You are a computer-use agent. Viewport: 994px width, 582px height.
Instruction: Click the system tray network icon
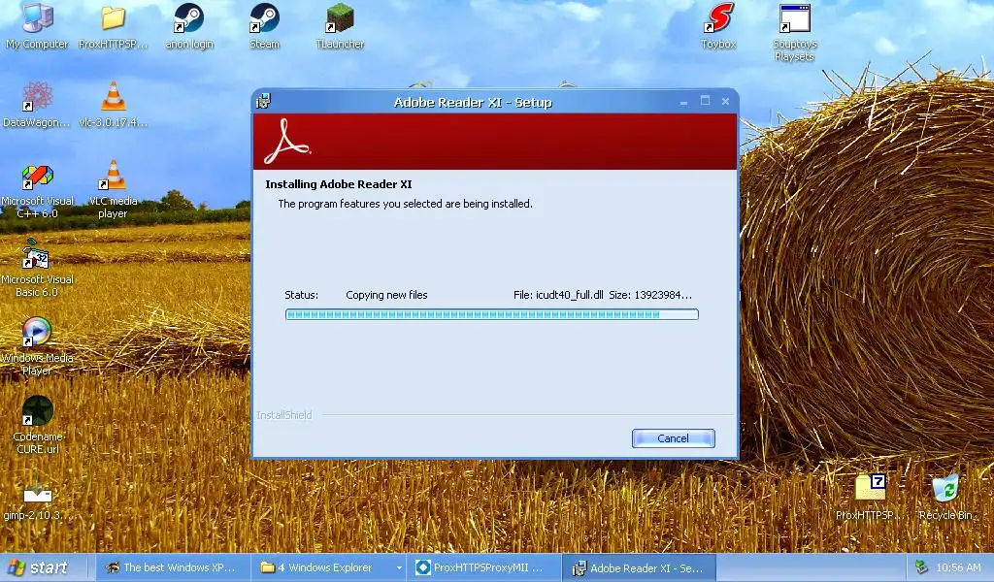coord(922,567)
